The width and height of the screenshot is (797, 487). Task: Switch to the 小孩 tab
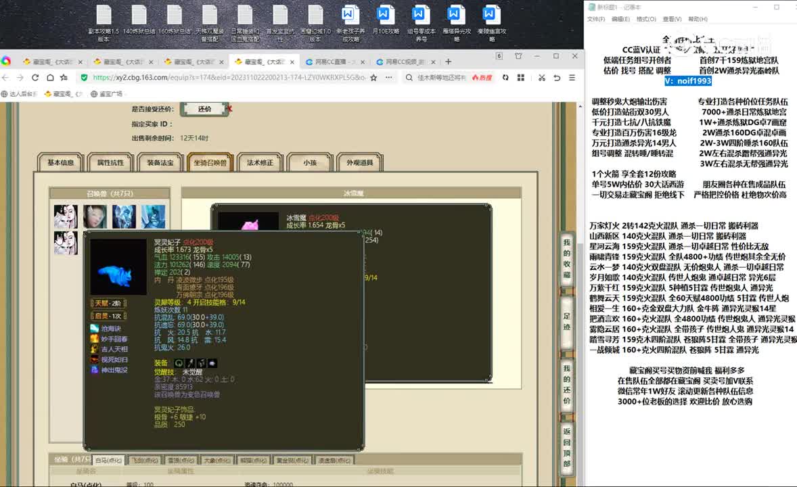[310, 163]
